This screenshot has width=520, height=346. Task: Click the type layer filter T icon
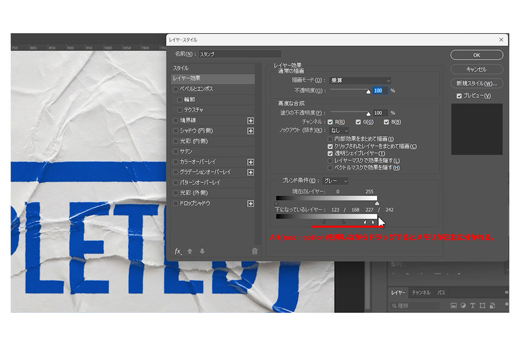(473, 305)
